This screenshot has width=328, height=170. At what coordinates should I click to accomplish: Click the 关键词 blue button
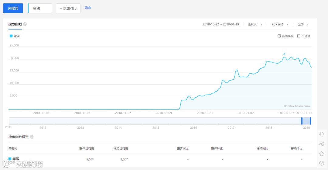coord(13,9)
